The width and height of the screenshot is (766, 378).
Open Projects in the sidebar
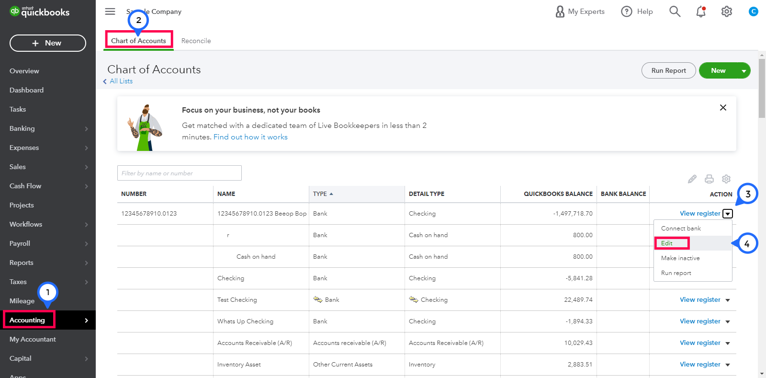coord(48,205)
